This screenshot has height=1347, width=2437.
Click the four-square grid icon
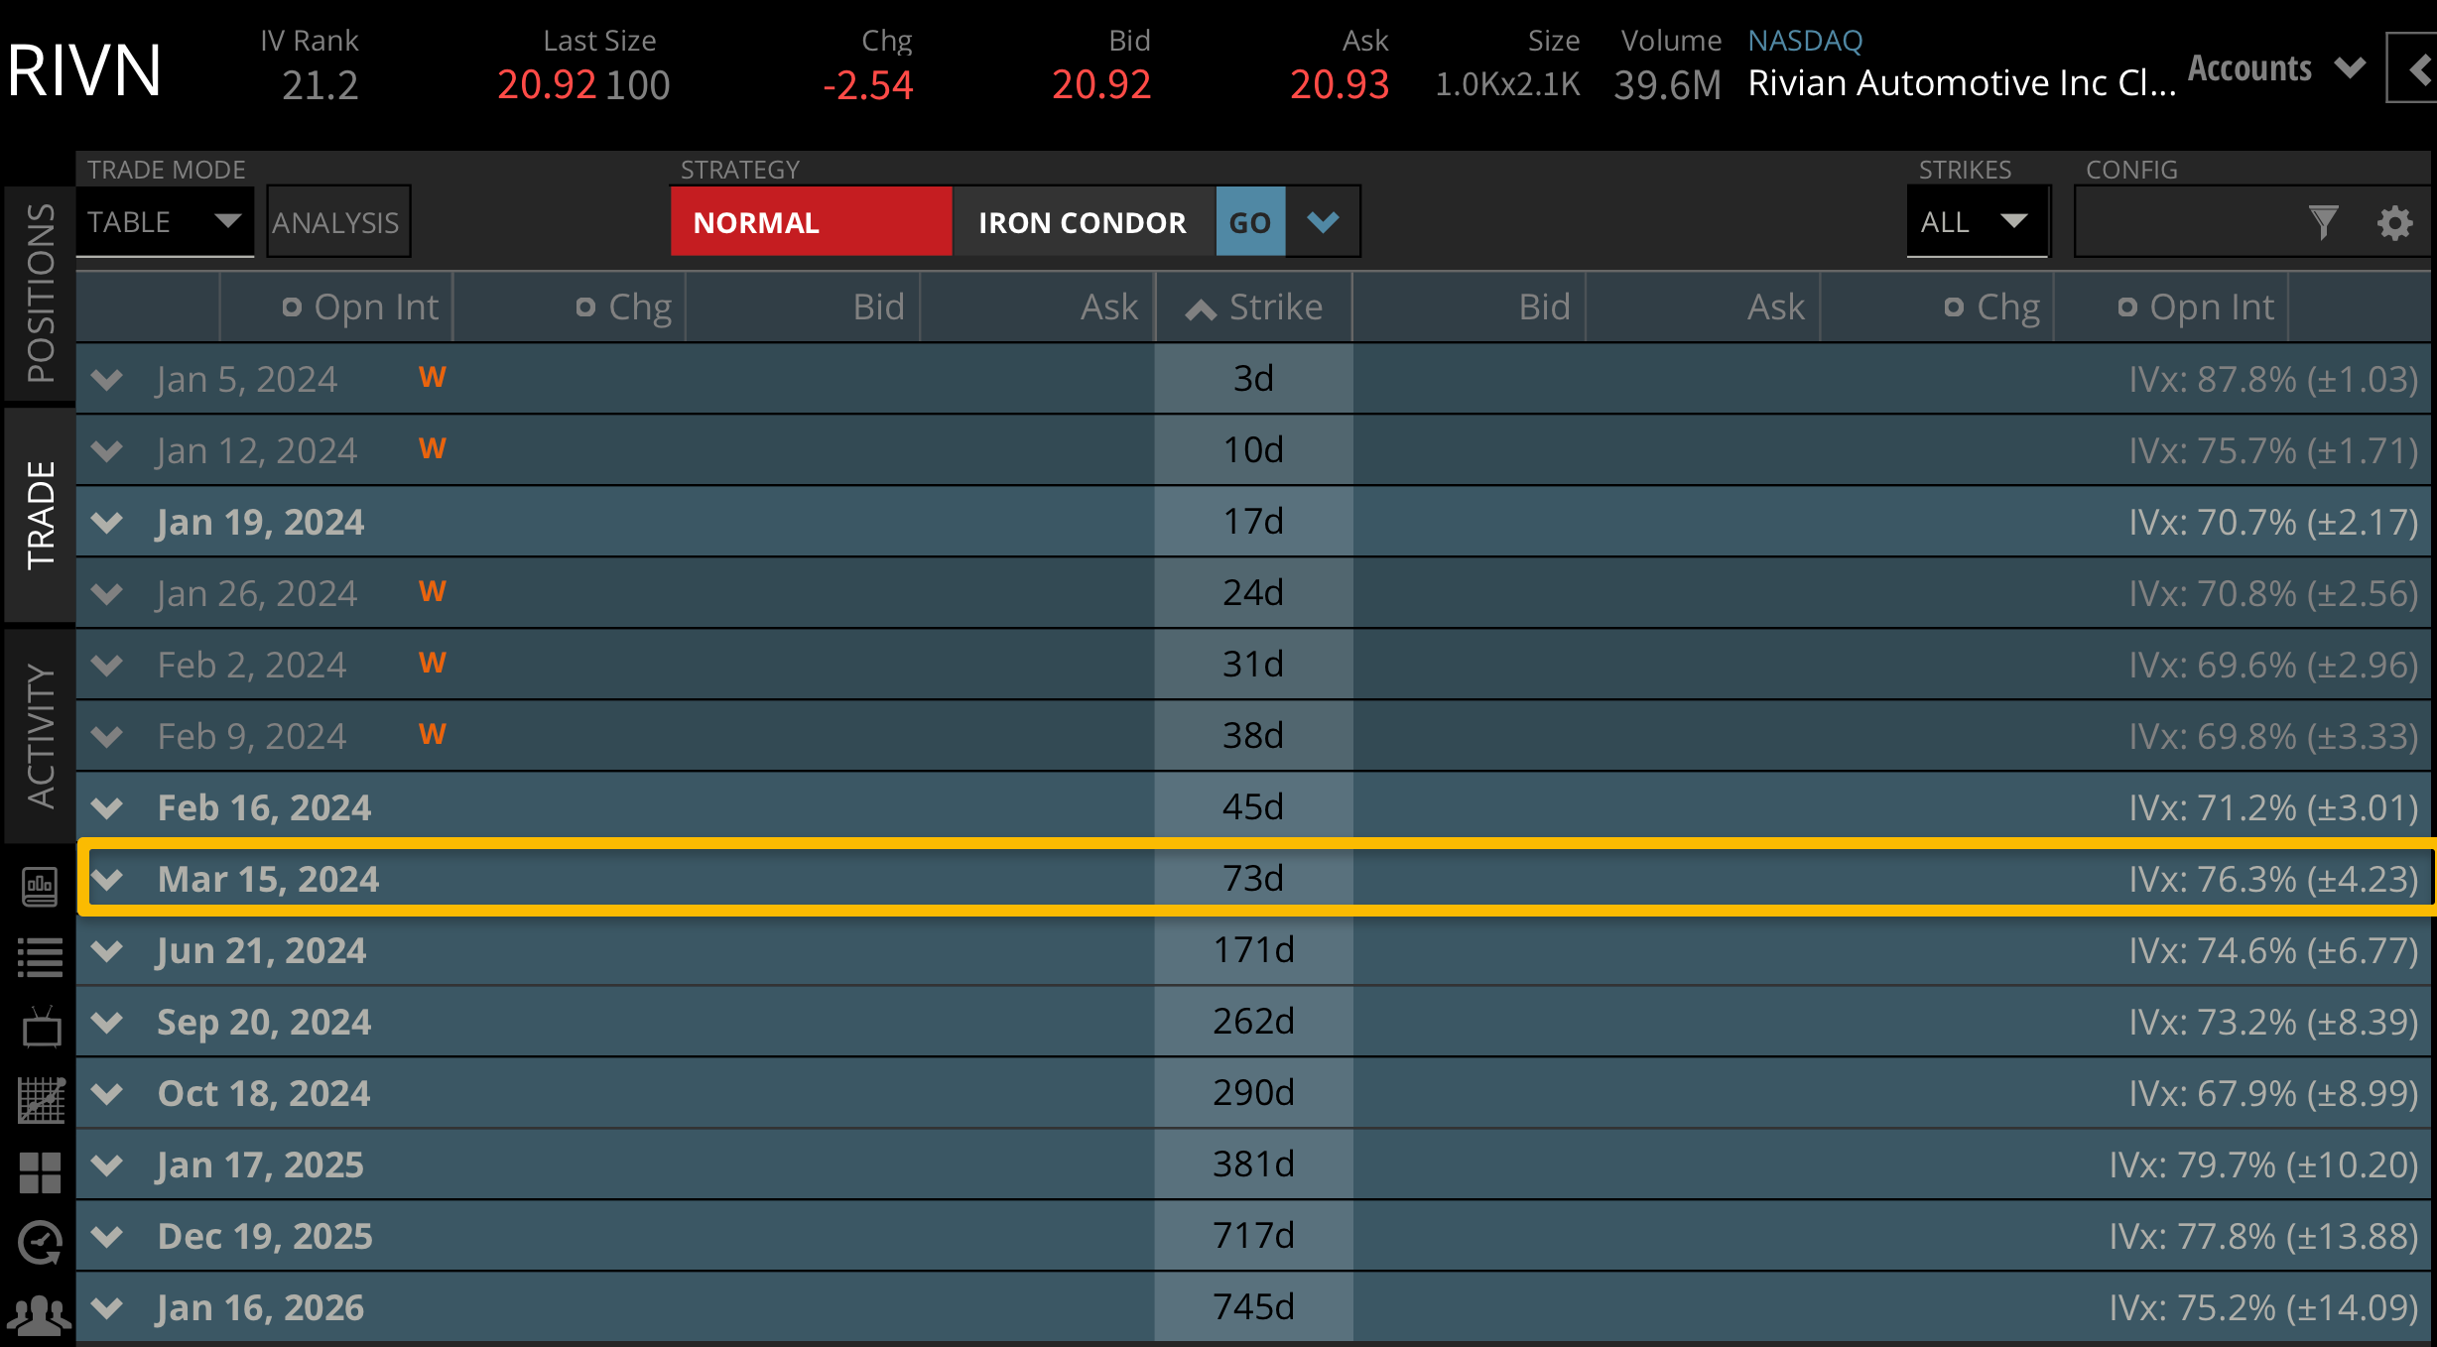(40, 1172)
